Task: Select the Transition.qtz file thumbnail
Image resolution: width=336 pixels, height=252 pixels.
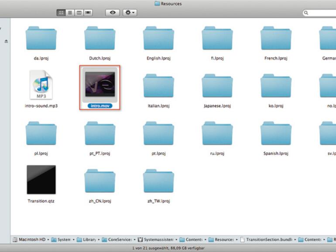Action: click(41, 180)
